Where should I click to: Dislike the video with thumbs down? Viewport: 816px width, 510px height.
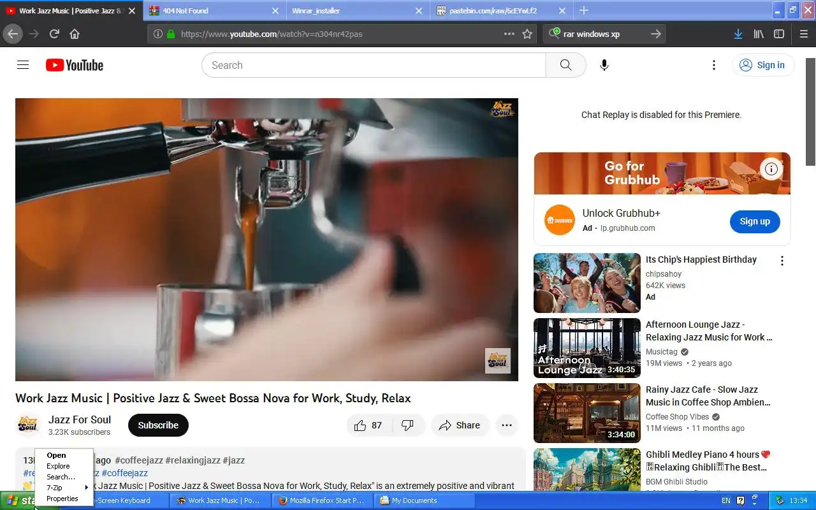click(407, 425)
